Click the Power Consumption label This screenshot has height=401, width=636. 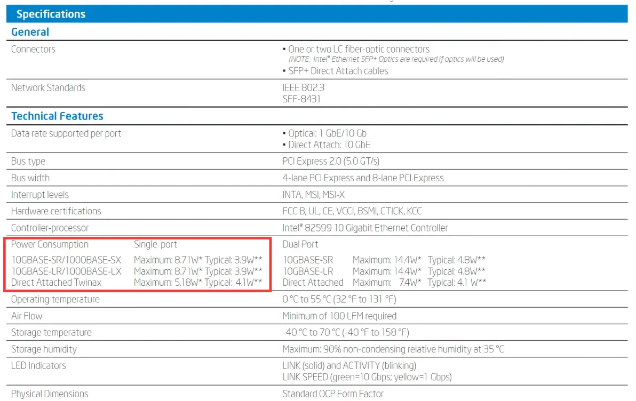click(x=50, y=244)
